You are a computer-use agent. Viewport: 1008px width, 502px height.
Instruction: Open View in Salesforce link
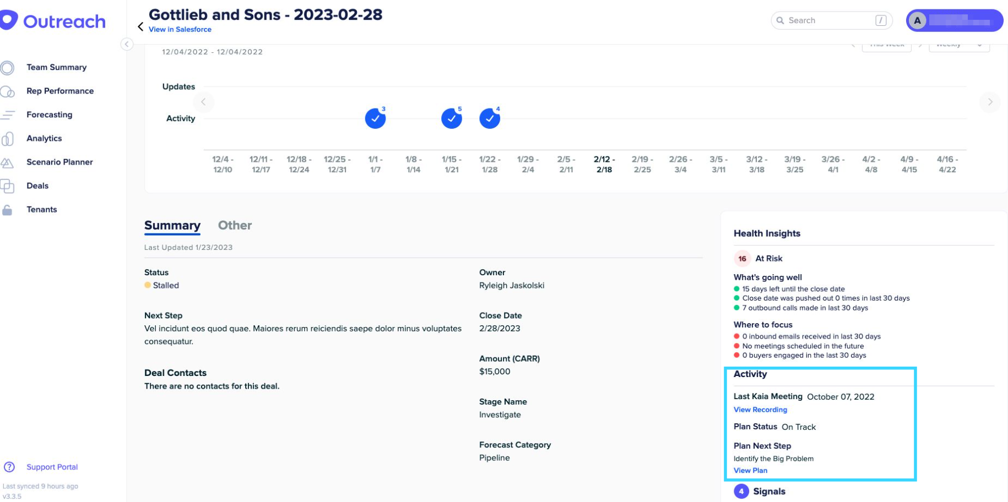180,29
